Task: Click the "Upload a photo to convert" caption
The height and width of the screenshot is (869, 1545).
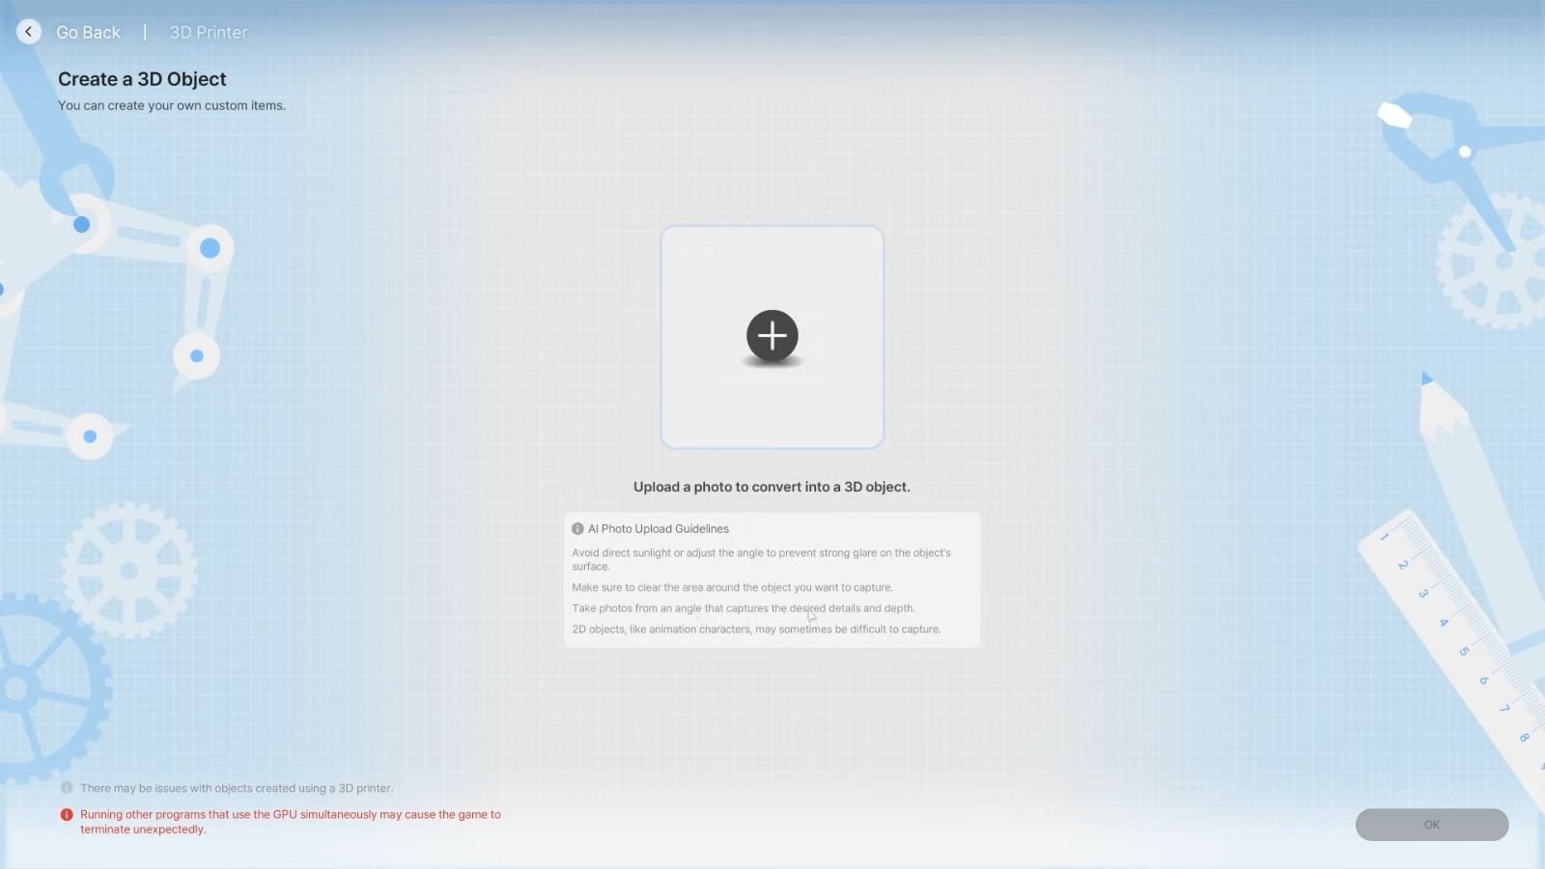Action: point(772,487)
